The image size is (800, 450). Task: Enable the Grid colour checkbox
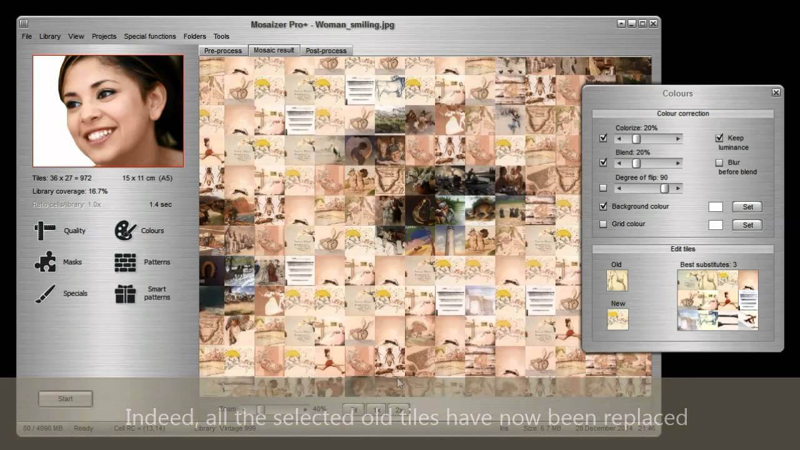pyautogui.click(x=603, y=224)
